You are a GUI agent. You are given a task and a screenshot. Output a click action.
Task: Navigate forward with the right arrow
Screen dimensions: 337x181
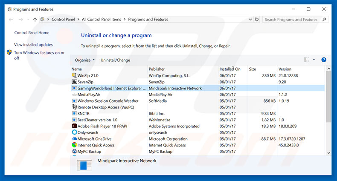tap(20, 20)
